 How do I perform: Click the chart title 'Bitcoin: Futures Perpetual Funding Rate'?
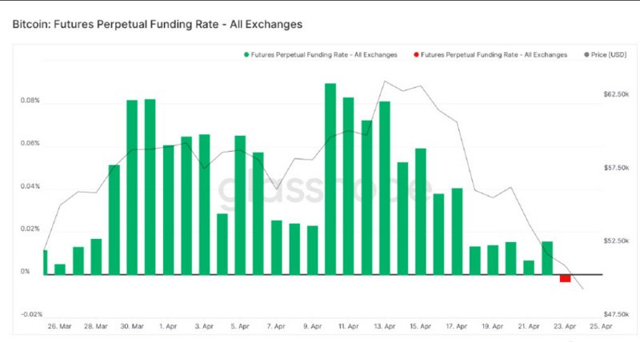158,24
